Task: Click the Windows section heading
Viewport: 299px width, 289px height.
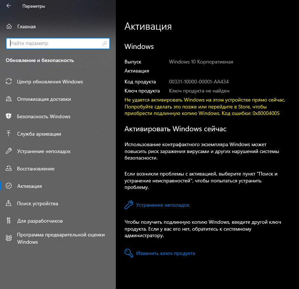Action: pyautogui.click(x=139, y=46)
